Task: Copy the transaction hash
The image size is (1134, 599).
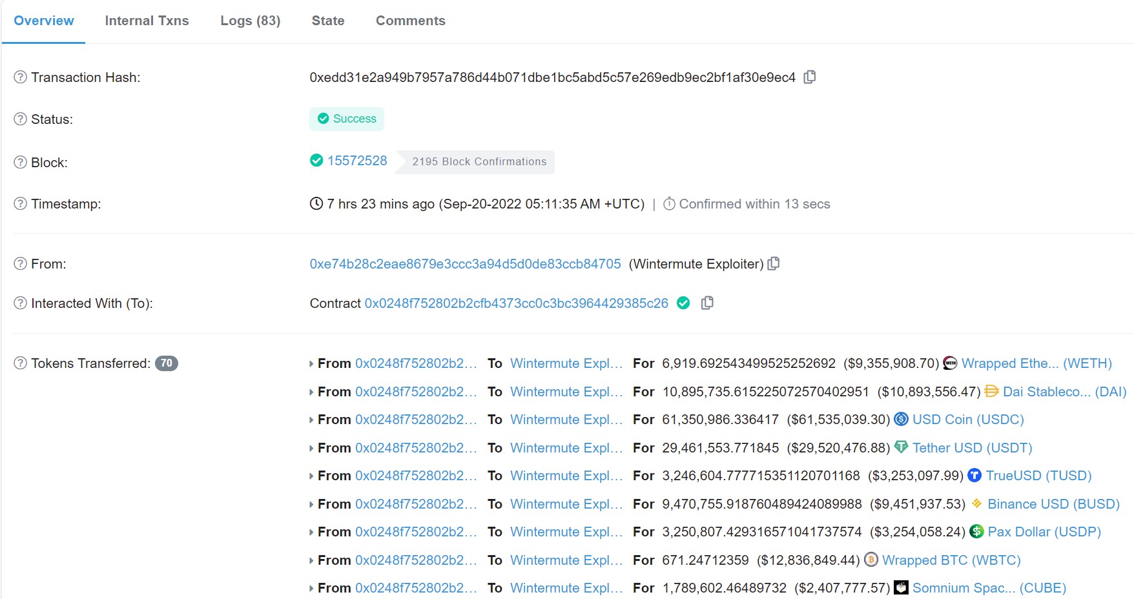Action: tap(810, 76)
